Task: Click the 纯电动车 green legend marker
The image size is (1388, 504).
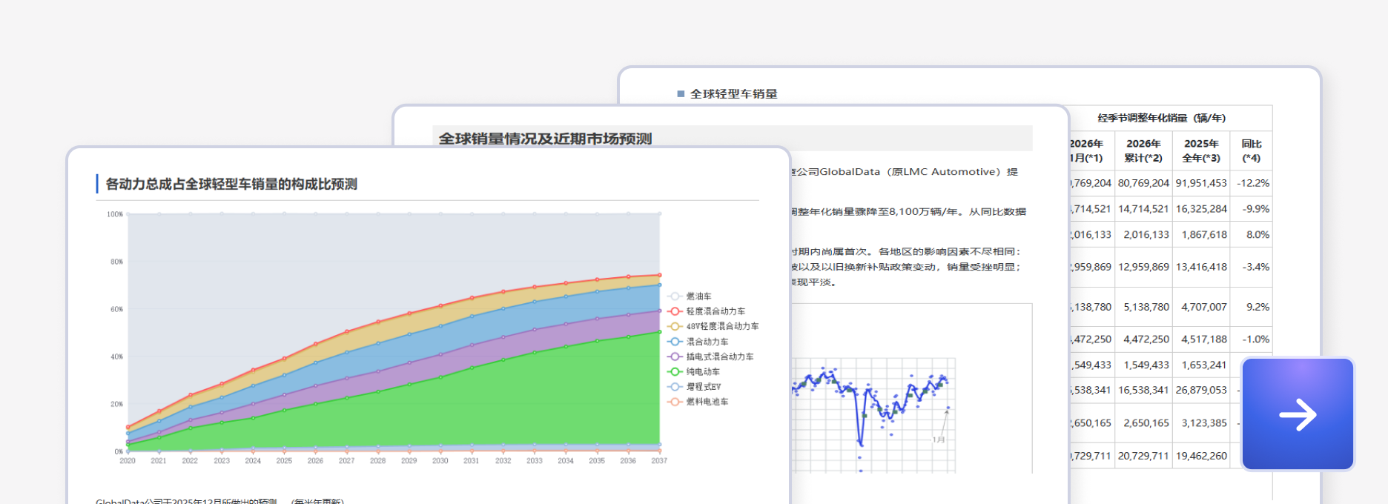Action: [675, 372]
